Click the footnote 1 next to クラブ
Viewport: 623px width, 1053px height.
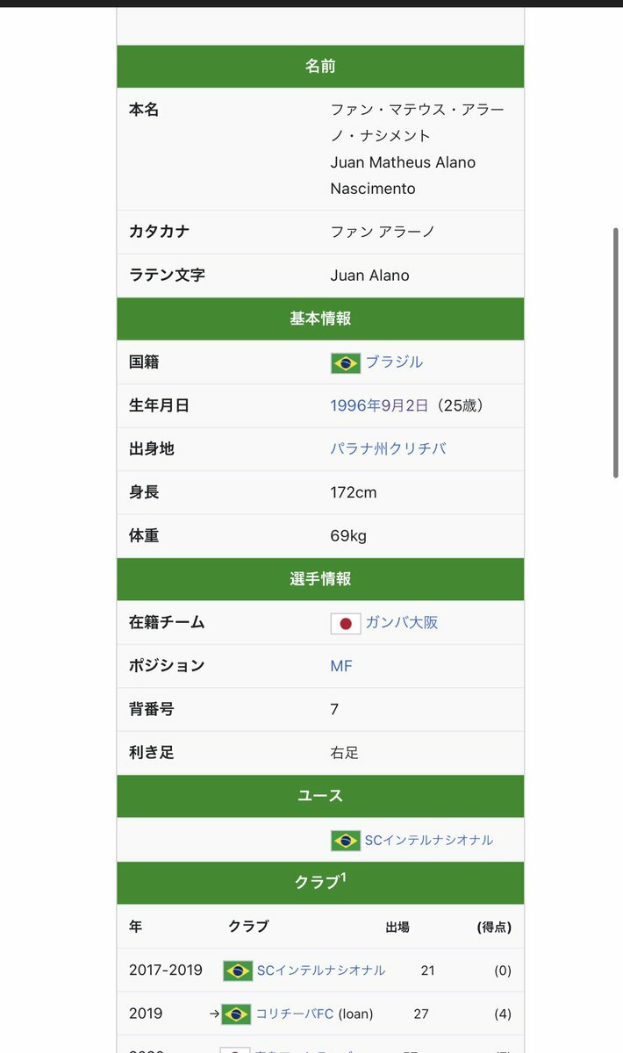pos(343,877)
